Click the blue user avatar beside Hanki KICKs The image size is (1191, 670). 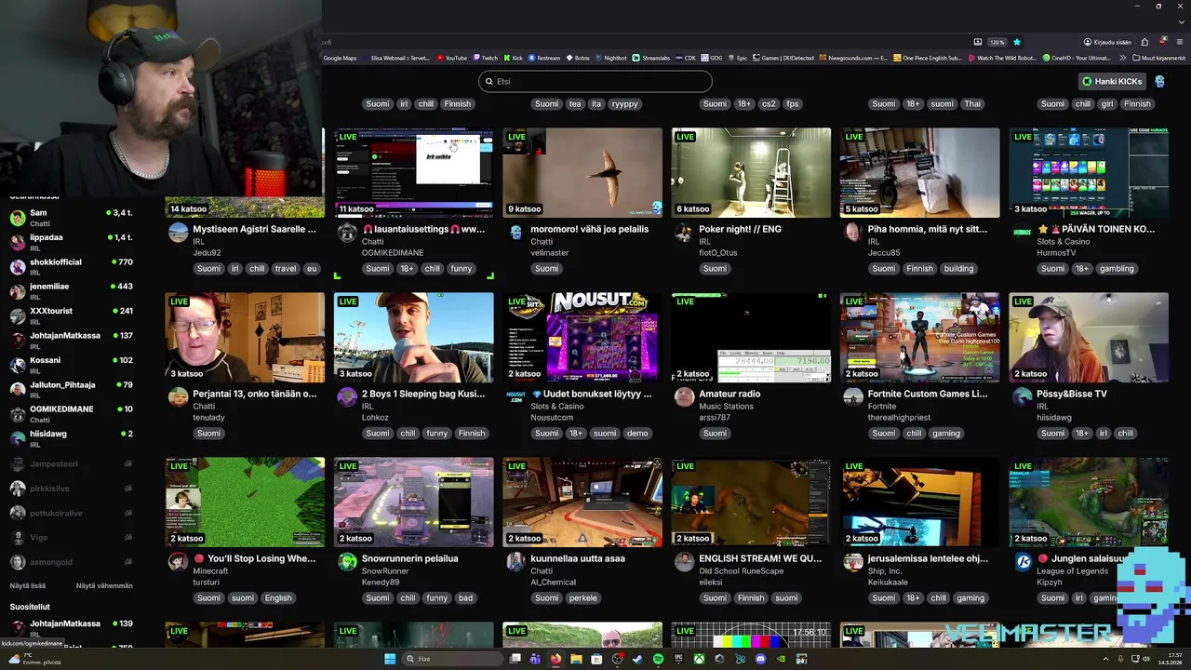point(1159,81)
